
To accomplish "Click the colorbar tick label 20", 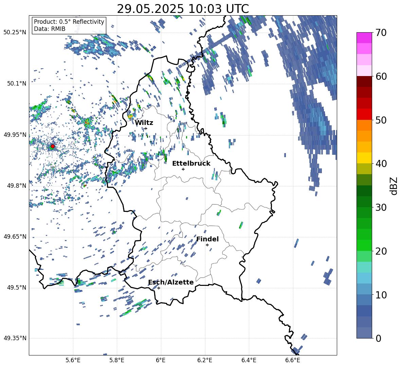I will [381, 251].
